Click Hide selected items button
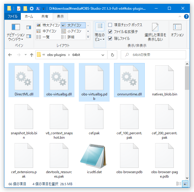Screen dimensions: 194x192 (155, 32)
